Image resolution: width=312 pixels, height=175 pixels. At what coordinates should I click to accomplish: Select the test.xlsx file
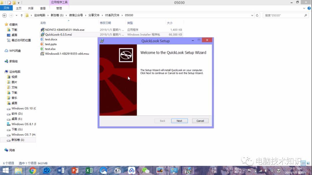click(x=50, y=49)
